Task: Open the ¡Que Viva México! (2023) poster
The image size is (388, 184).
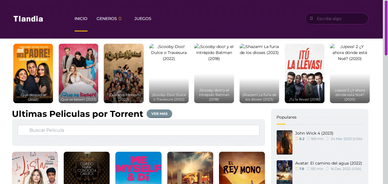Action: coord(124,73)
